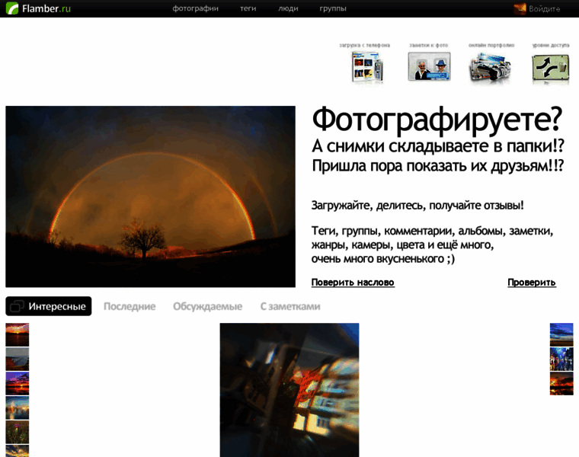579x457 pixels.
Task: Open the загрузка с телефона feature icon
Action: (366, 68)
